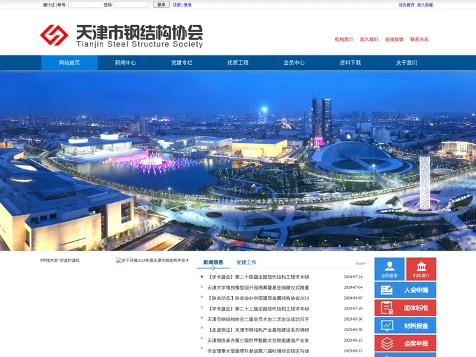Click the 注册 register link
Image resolution: width=476 pixels, height=357 pixels.
[177, 5]
